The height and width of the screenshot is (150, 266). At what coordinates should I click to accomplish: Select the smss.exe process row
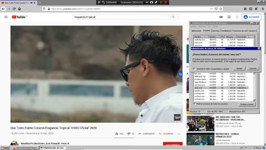point(221,88)
